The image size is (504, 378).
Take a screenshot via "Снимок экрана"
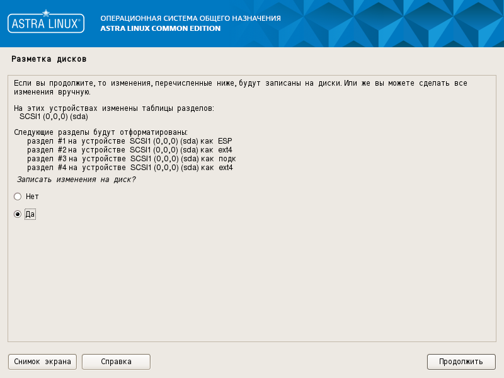point(42,362)
